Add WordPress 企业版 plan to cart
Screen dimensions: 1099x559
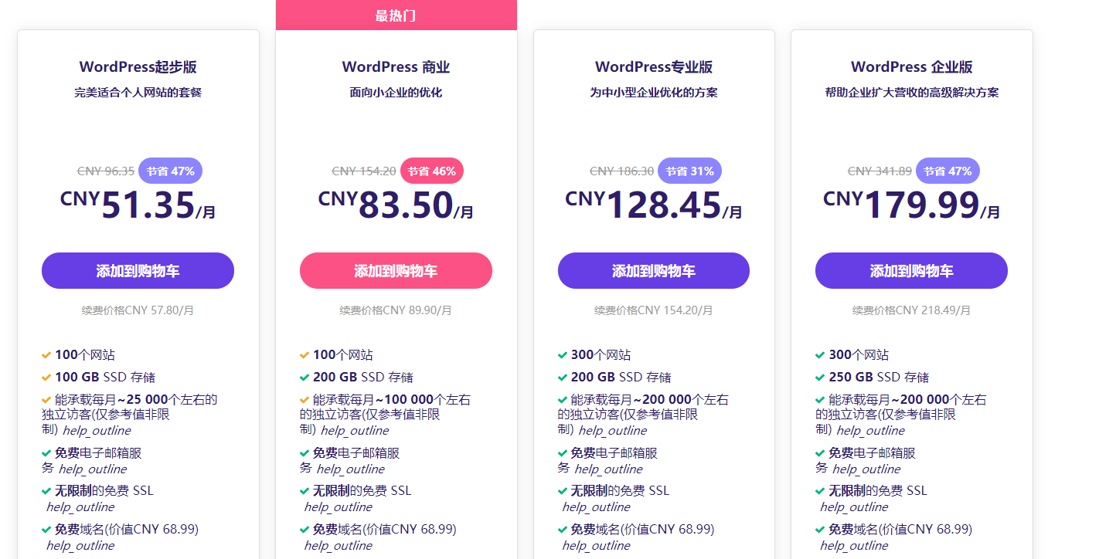coord(911,271)
